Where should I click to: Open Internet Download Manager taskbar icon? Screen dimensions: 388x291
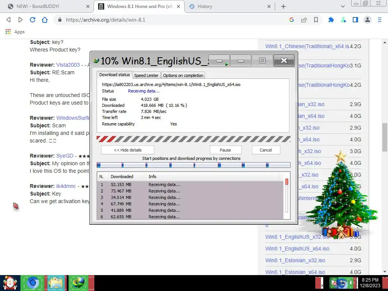coord(79,283)
